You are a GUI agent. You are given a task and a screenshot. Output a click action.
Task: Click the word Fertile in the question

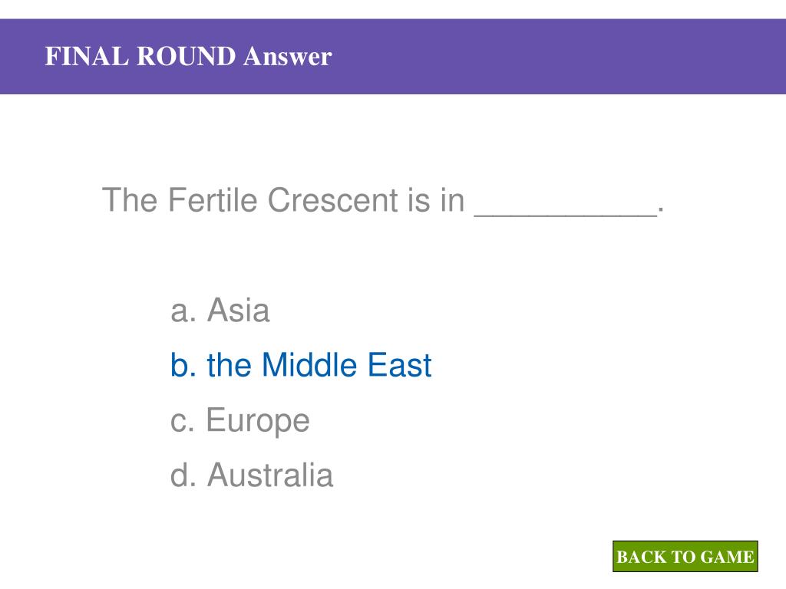(212, 200)
